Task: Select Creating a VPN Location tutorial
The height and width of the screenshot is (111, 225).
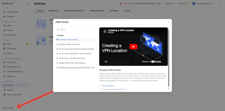Action: (76, 40)
